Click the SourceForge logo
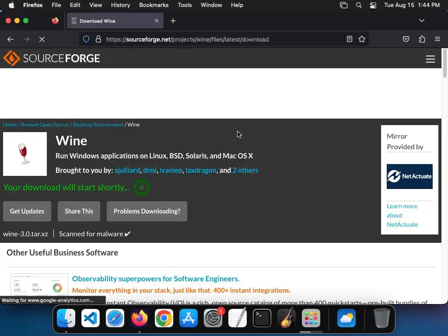448x336 pixels. pyautogui.click(x=52, y=58)
